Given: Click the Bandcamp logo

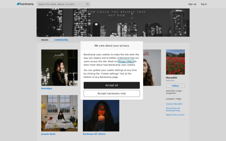Looking at the screenshot, I should point(25,4).
